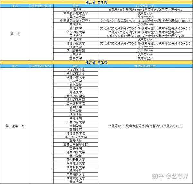Select the 南京航天航空大学 cell
This screenshot has width=193, height=184.
[76, 13]
